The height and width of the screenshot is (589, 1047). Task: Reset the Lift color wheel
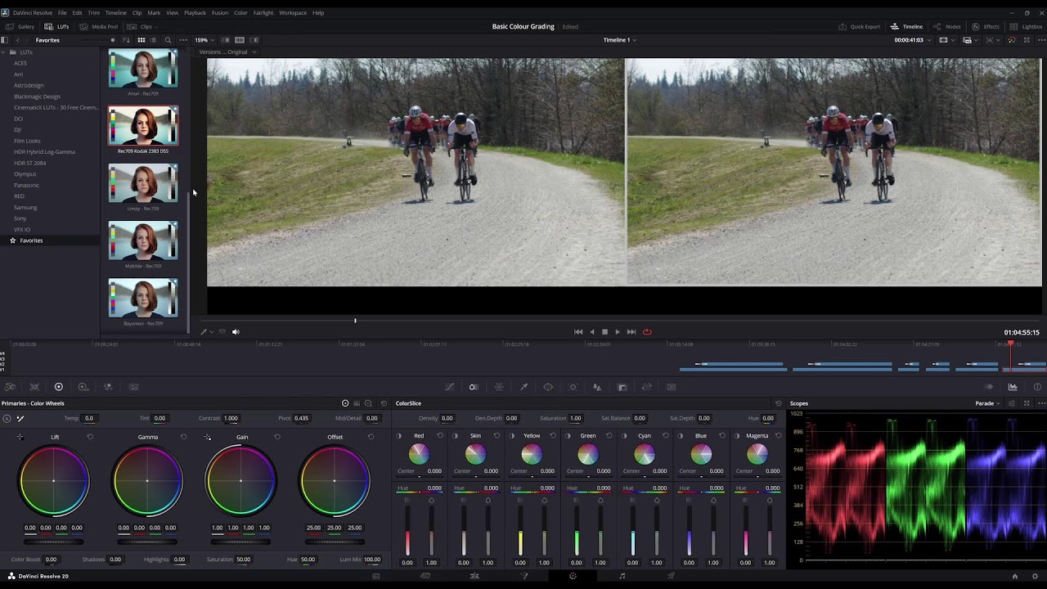90,437
